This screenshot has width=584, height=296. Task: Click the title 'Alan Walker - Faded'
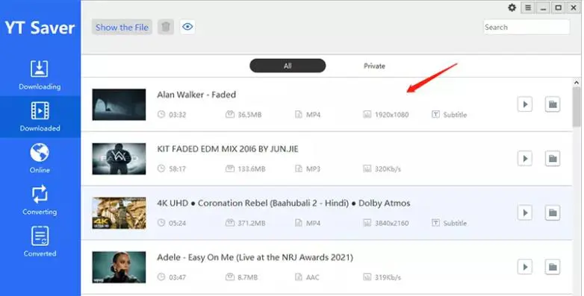click(x=196, y=95)
